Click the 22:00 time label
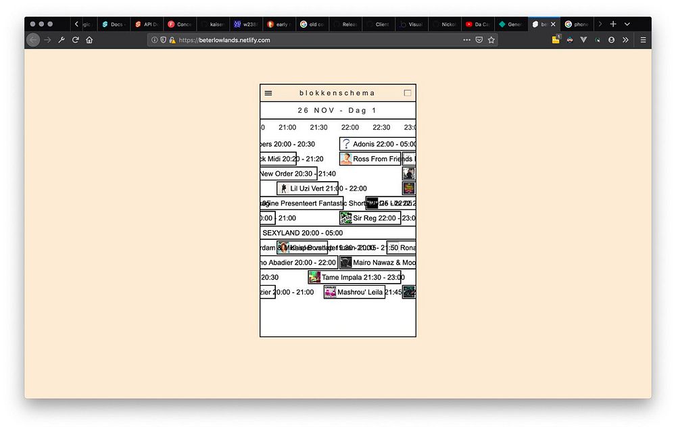The image size is (676, 431). 350,128
